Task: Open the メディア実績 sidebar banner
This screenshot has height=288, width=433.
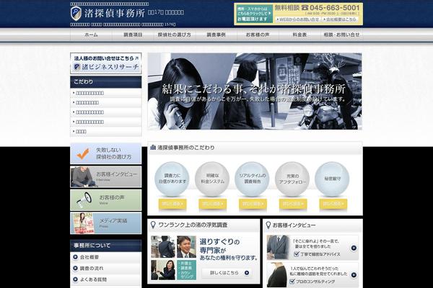Action: click(106, 223)
